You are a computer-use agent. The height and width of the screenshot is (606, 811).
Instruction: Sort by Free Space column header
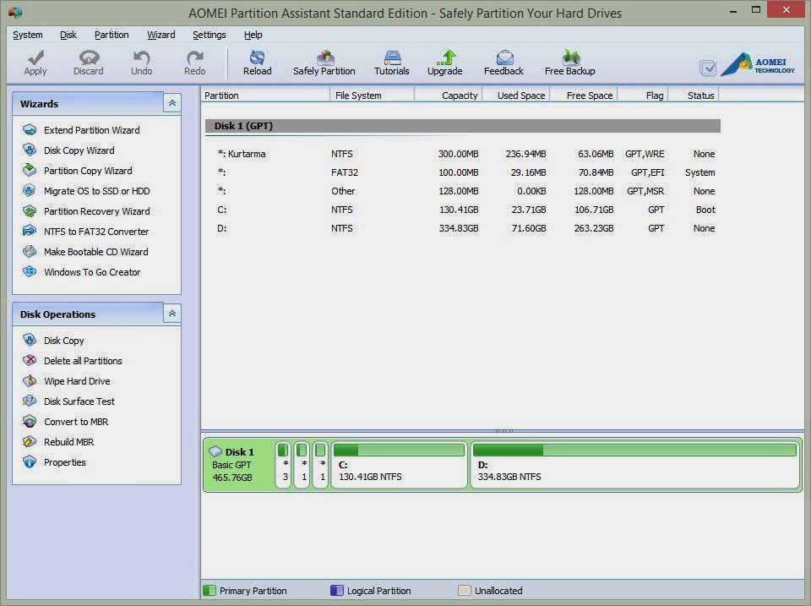(584, 96)
